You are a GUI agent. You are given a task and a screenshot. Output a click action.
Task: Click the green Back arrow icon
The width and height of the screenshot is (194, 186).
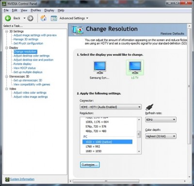pos(8,18)
